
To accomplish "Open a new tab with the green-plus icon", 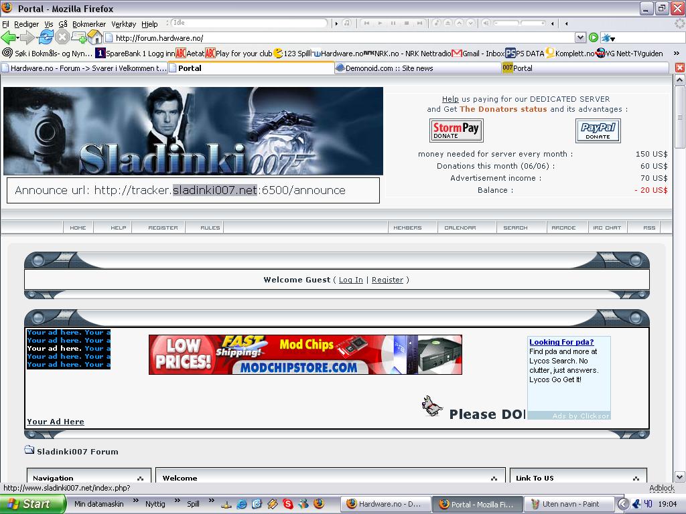I will (x=78, y=37).
